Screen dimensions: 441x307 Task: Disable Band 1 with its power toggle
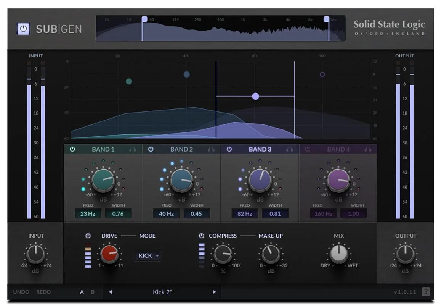[72, 149]
